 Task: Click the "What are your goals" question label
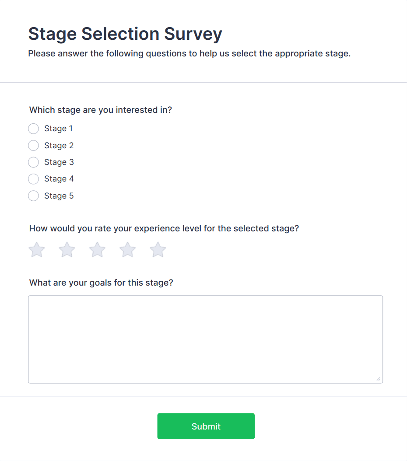click(x=101, y=283)
